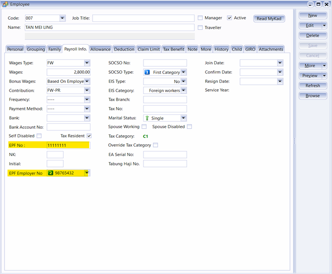Expand the Wages Type dropdown
Screen dimensions: 332x274
point(87,63)
